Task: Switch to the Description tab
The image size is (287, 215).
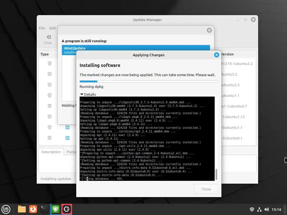Action: (51, 152)
